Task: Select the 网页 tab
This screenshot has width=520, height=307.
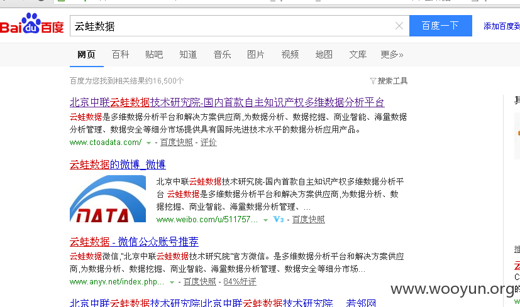Action: coord(87,55)
